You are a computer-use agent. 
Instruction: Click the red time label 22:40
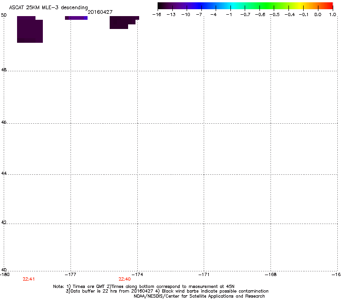point(124,279)
